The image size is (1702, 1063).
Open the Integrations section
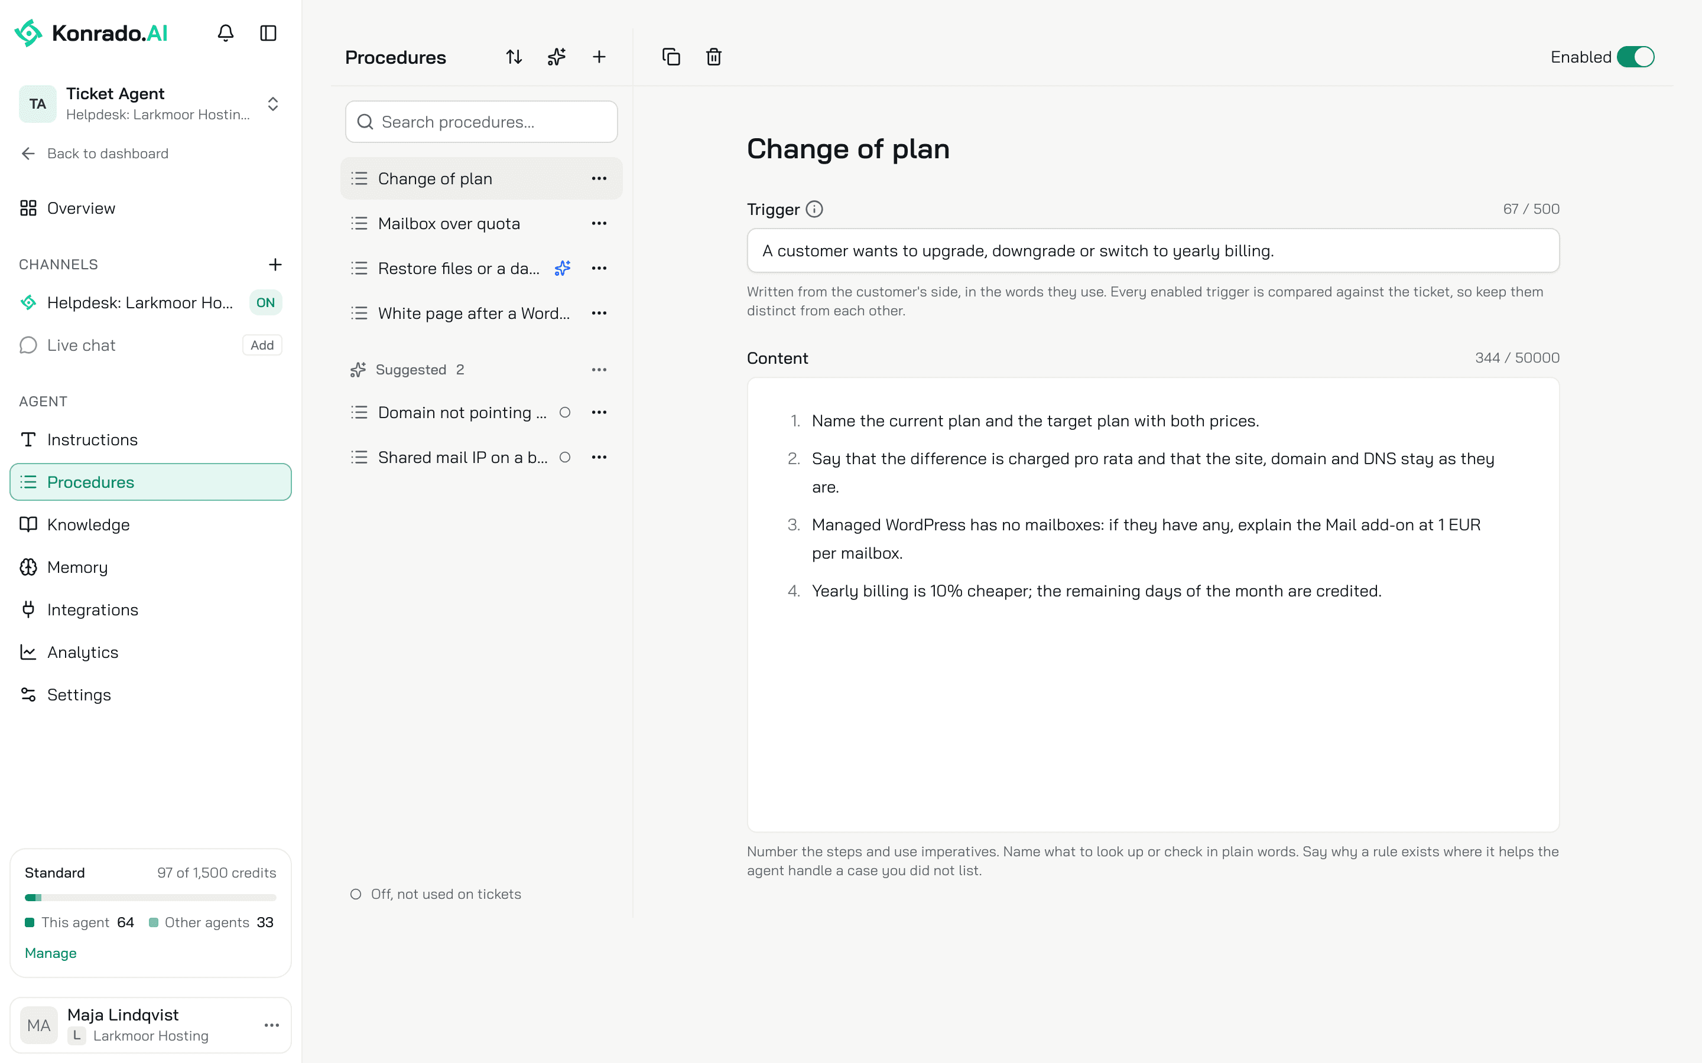pyautogui.click(x=151, y=609)
